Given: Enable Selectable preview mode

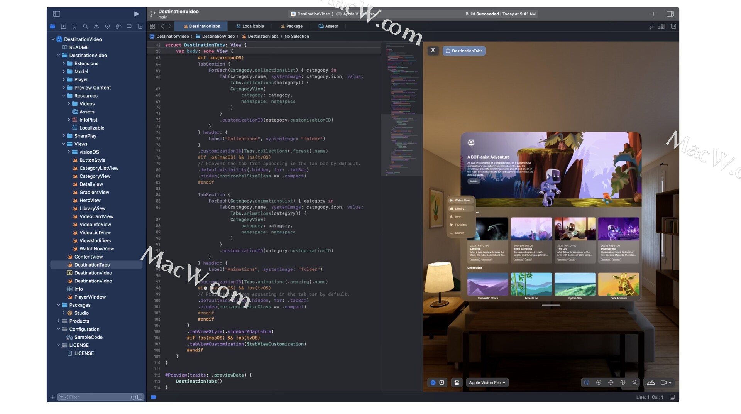Looking at the screenshot, I should click(x=442, y=382).
